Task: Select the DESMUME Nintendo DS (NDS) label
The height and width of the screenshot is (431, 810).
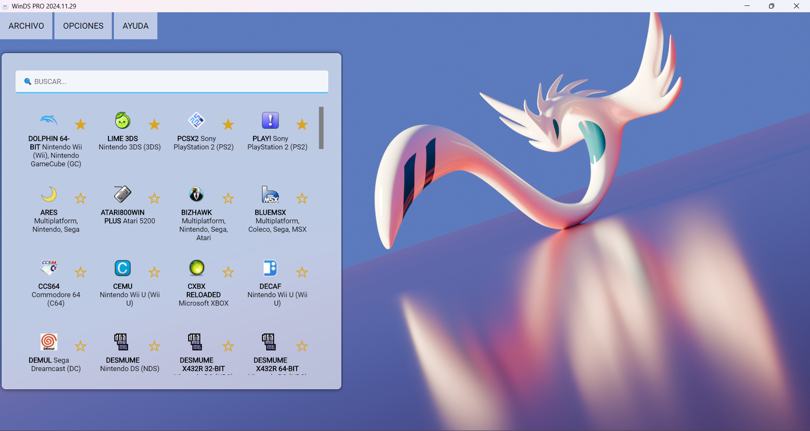Action: tap(130, 364)
